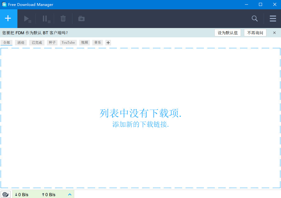The width and height of the screenshot is (281, 198).
Task: Switch to the 已完成 tab
Action: click(36, 42)
